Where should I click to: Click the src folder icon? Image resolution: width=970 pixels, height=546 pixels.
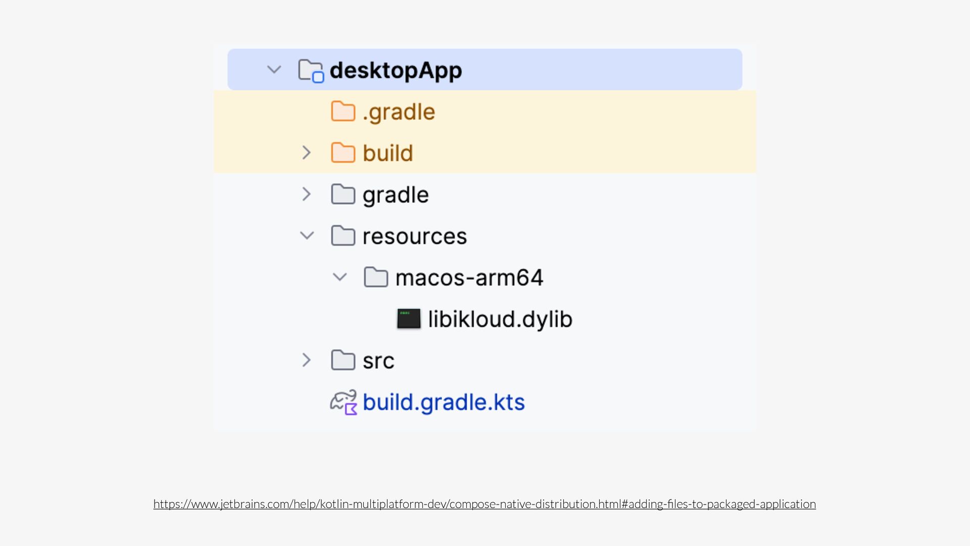point(343,360)
